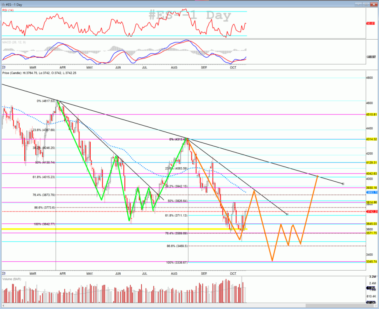Screen dimensions: 379x309
Task: Click the red 50.81 RSI value tag
Action: [371, 23]
